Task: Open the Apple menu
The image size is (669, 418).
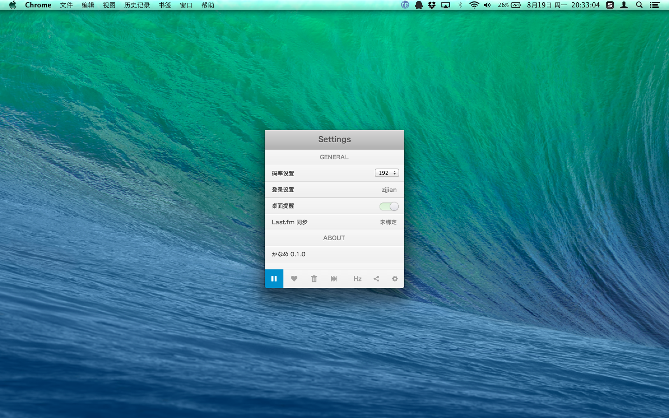Action: (x=13, y=5)
